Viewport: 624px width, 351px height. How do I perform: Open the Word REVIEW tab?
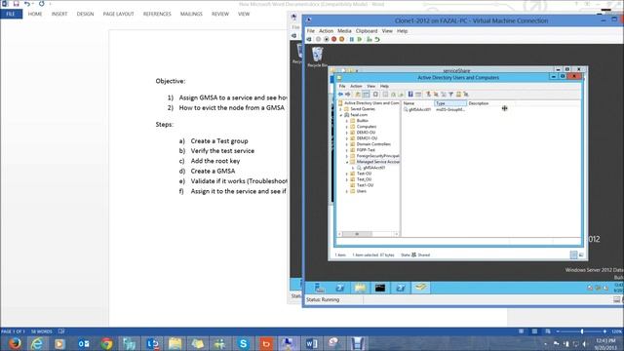coord(220,14)
